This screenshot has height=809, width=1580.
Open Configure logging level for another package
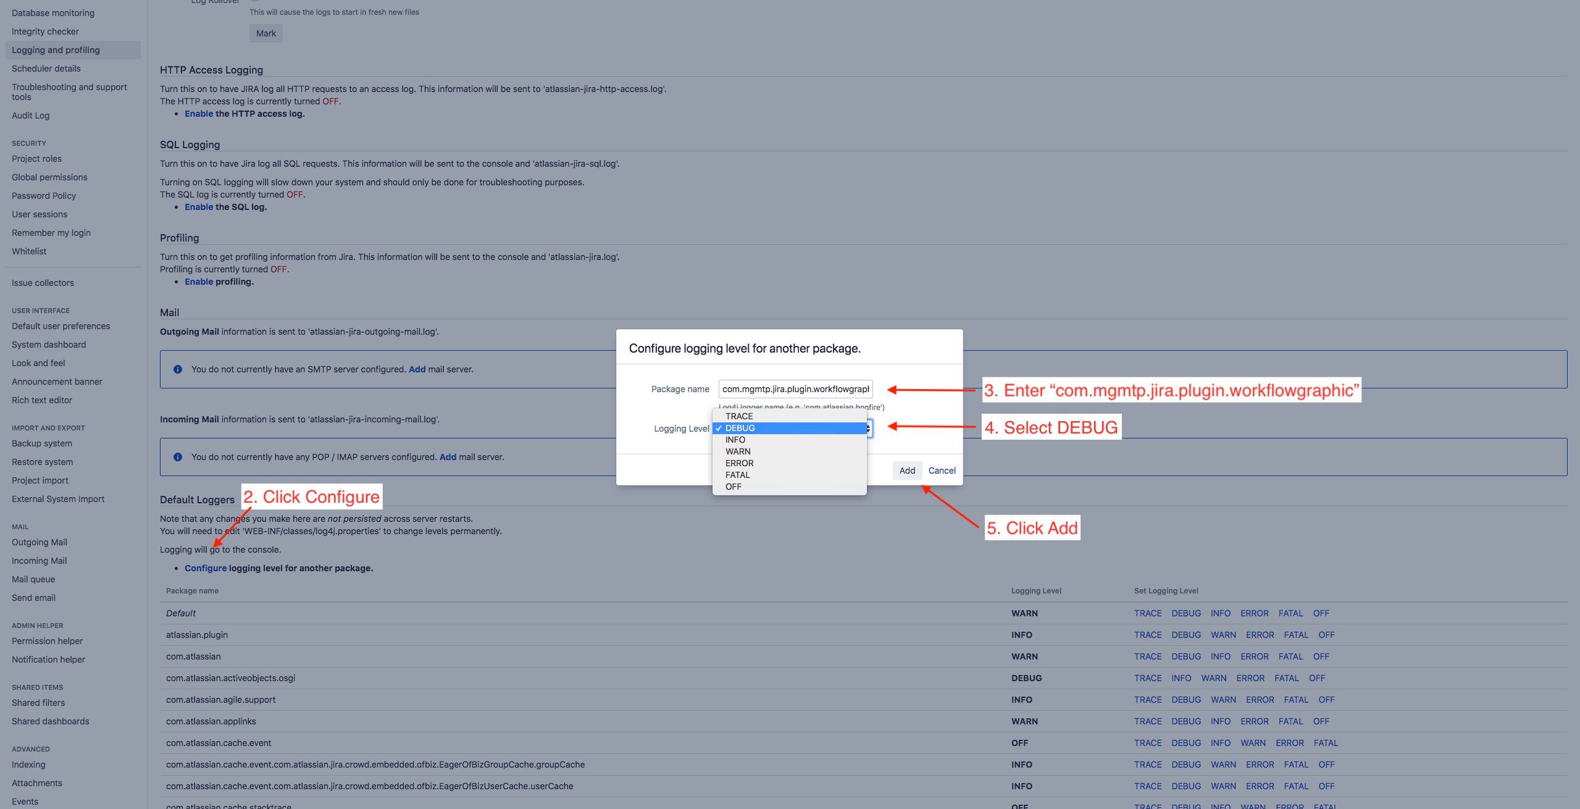(206, 568)
